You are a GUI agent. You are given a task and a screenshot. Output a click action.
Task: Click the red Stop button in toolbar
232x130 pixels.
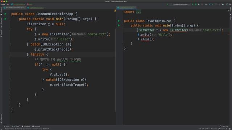pos(202,4)
